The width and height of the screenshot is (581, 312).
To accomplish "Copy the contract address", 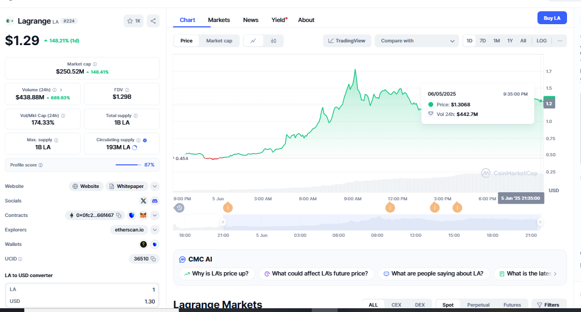I will tap(119, 215).
